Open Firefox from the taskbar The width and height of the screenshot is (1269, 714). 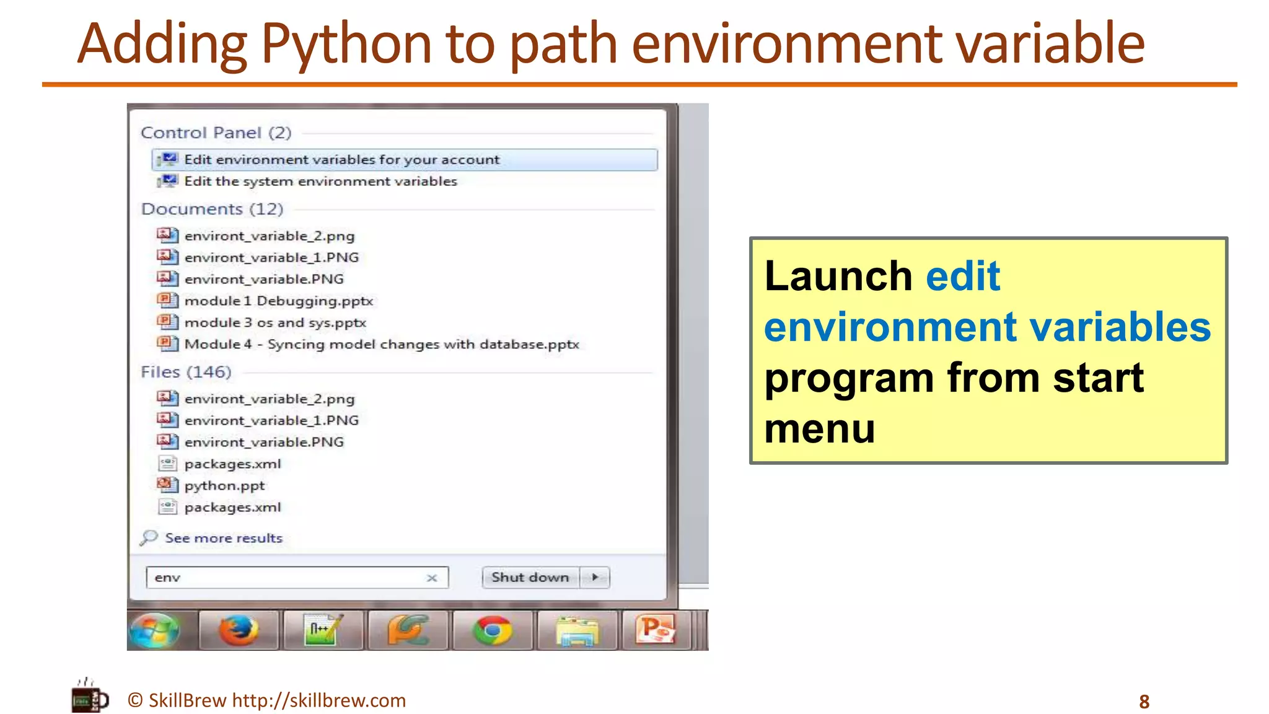239,631
